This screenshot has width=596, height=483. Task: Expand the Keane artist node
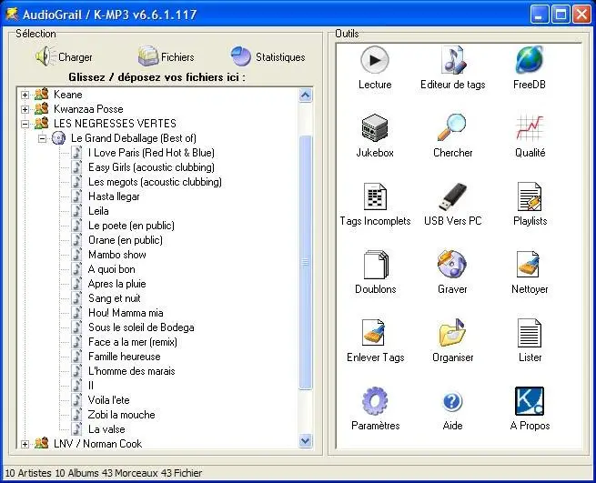(25, 95)
